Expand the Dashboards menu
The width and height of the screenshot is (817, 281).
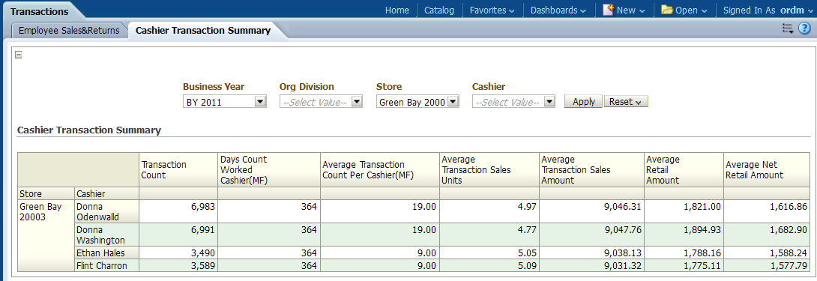tap(558, 10)
